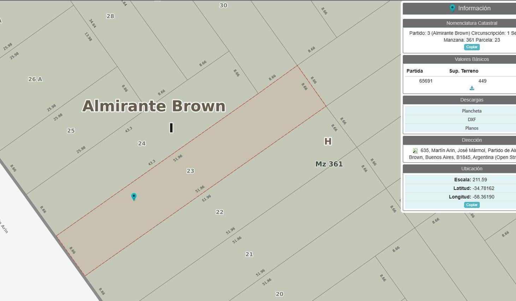Click the Manzana: 361 Parcela: 23 line
This screenshot has height=301, width=516.
[x=472, y=40]
